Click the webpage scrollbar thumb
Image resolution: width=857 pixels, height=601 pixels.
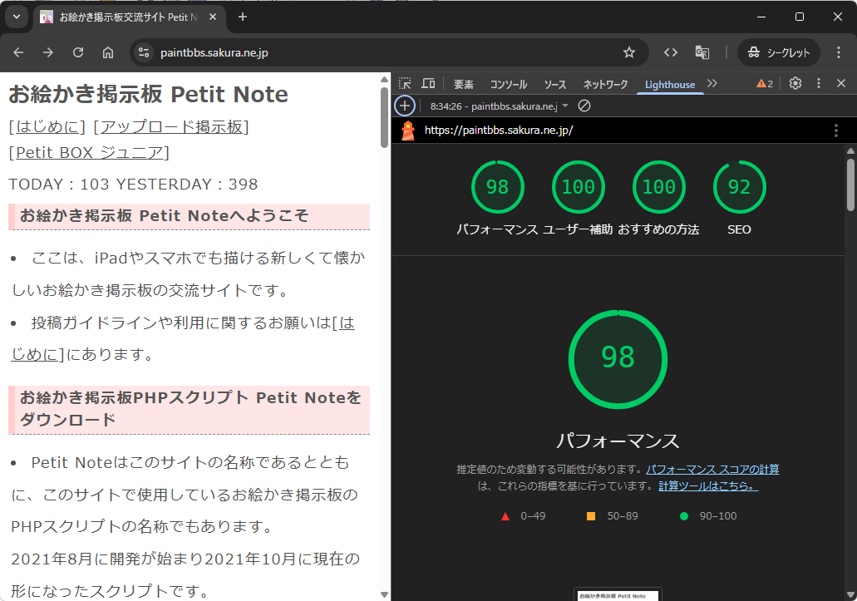click(384, 117)
